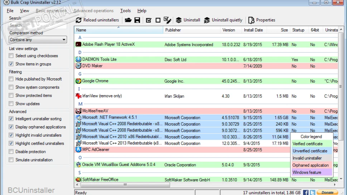Open Properties document icon
The image size is (347, 195).
pos(251,20)
